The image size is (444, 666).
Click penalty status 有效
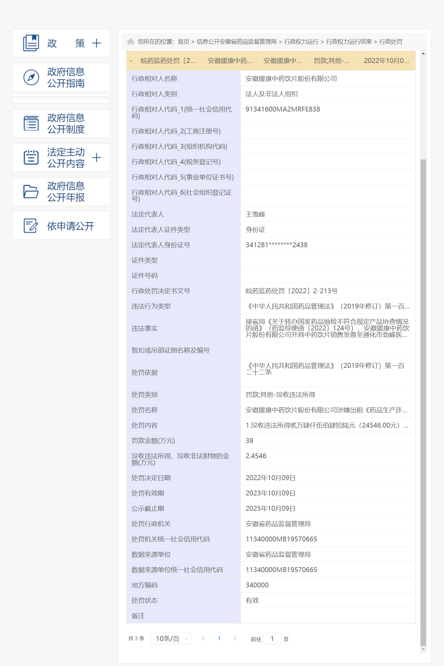point(252,600)
